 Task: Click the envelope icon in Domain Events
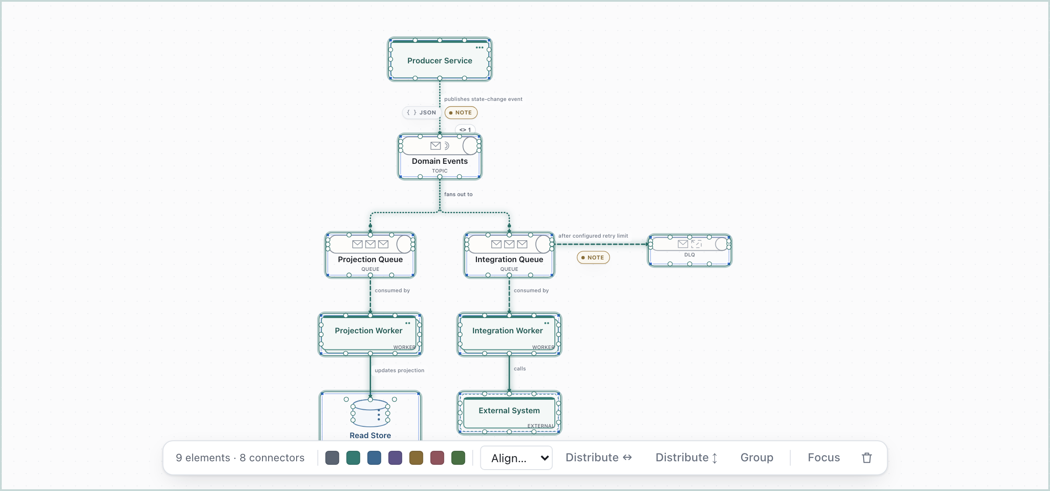point(435,145)
